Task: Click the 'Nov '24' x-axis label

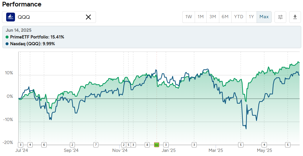Action: tap(120, 150)
